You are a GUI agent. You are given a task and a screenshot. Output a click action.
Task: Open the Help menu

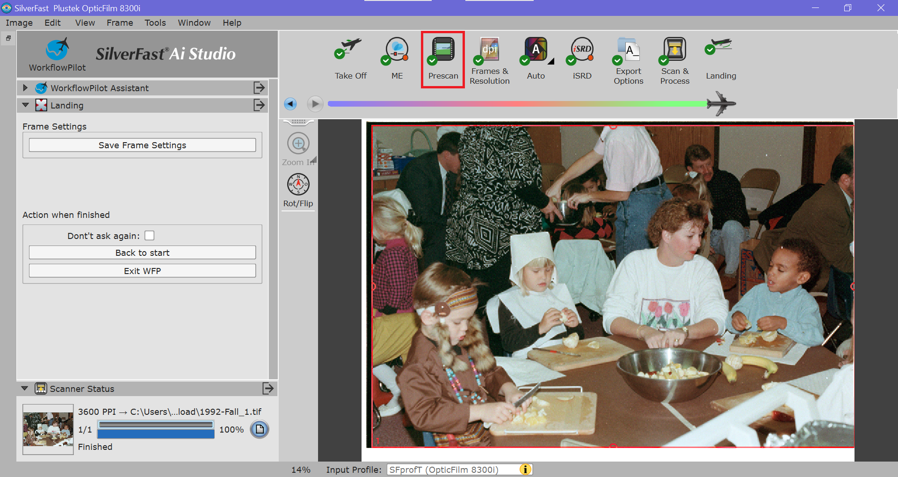[232, 22]
